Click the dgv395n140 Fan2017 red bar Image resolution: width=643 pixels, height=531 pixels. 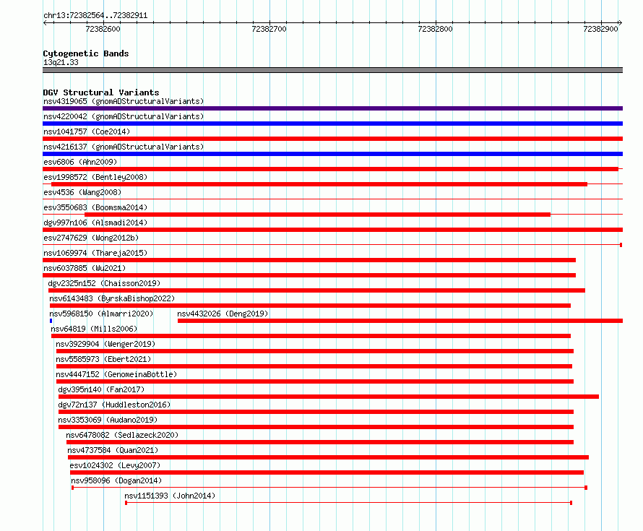(x=329, y=397)
